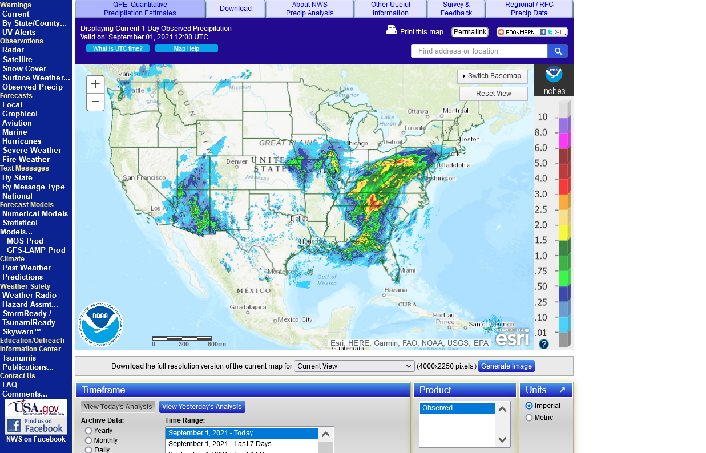The image size is (706, 453).
Task: Select the Monthly archive data option
Action: click(88, 440)
